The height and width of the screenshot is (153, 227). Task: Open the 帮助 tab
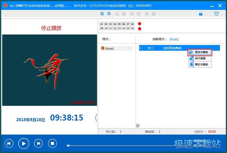150,14
